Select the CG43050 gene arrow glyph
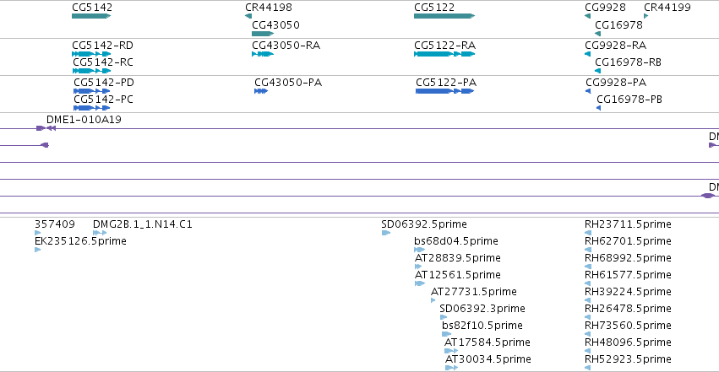The height and width of the screenshot is (372, 719). 263,34
